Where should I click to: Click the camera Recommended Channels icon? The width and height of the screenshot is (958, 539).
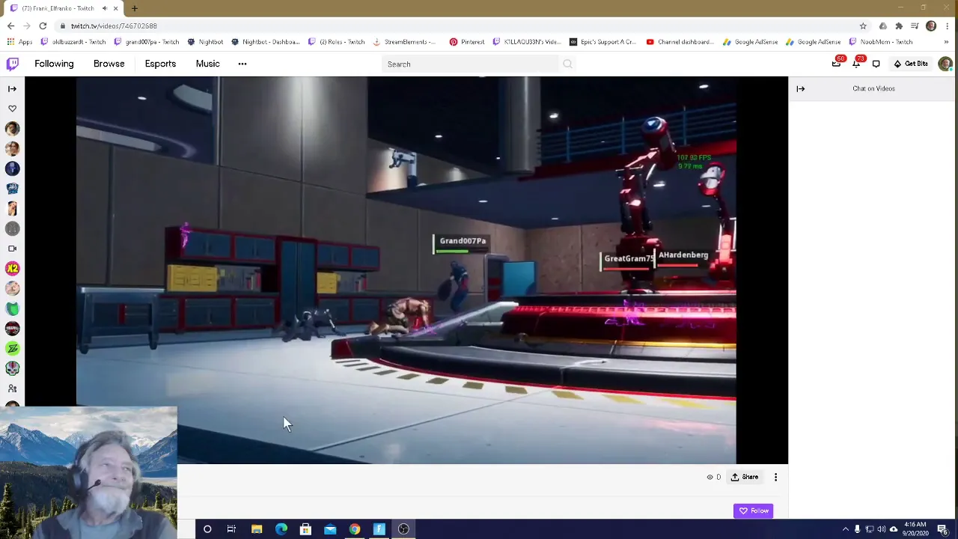coord(12,249)
